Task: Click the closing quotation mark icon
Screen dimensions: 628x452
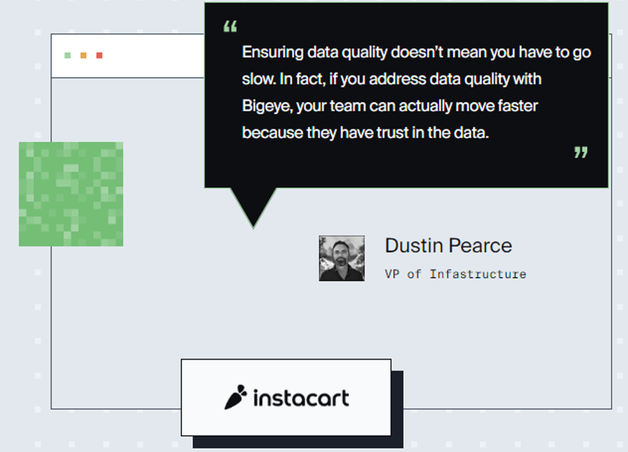Action: 581,152
